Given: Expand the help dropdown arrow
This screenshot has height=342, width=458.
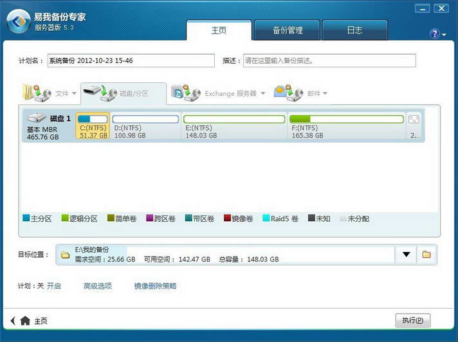Looking at the screenshot, I should 444,35.
